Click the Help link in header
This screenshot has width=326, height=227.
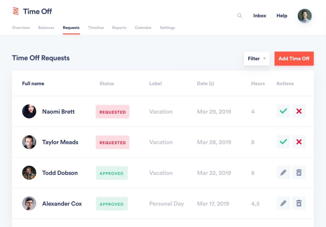pyautogui.click(x=282, y=16)
